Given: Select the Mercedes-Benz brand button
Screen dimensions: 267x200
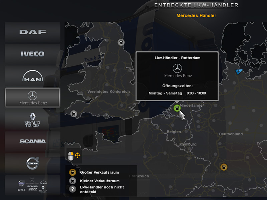Looking at the screenshot, I should pos(32,98).
